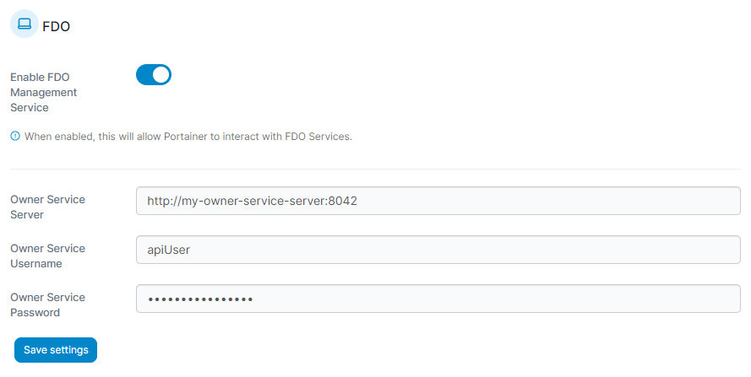
Task: Click the blue info icon beside hint
Action: [x=15, y=137]
